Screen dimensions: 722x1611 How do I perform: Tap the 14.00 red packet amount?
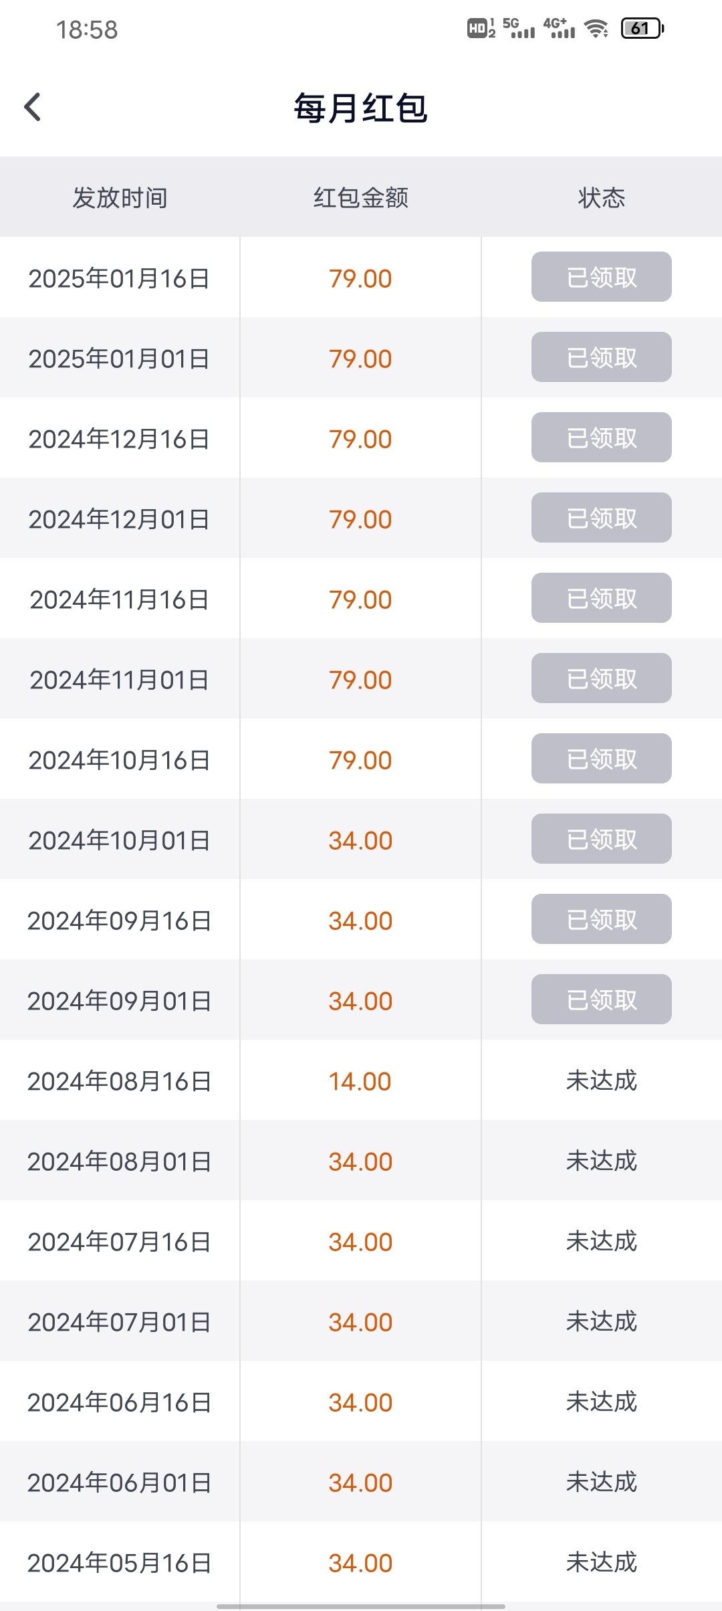[x=360, y=1081]
